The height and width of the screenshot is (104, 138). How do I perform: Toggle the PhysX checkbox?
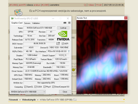pos(45,87)
